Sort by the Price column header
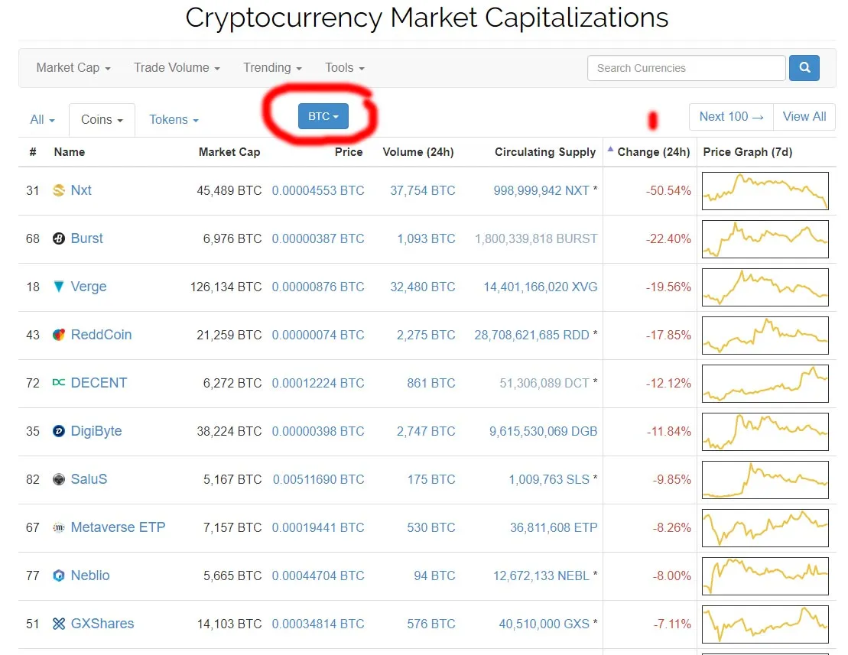Image resolution: width=848 pixels, height=655 pixels. coord(349,152)
